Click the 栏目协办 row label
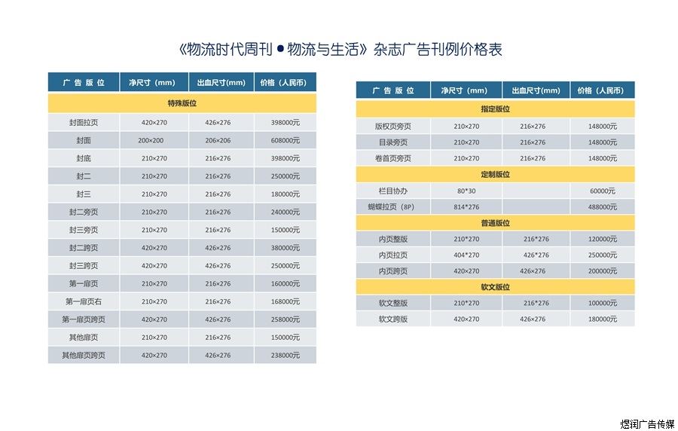678x431 pixels. pos(393,191)
